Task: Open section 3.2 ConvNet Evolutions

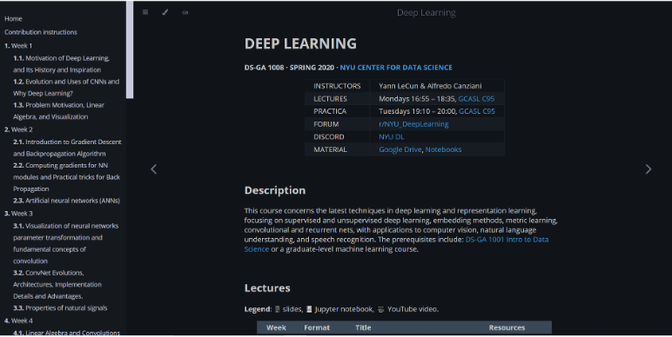Action: click(57, 284)
